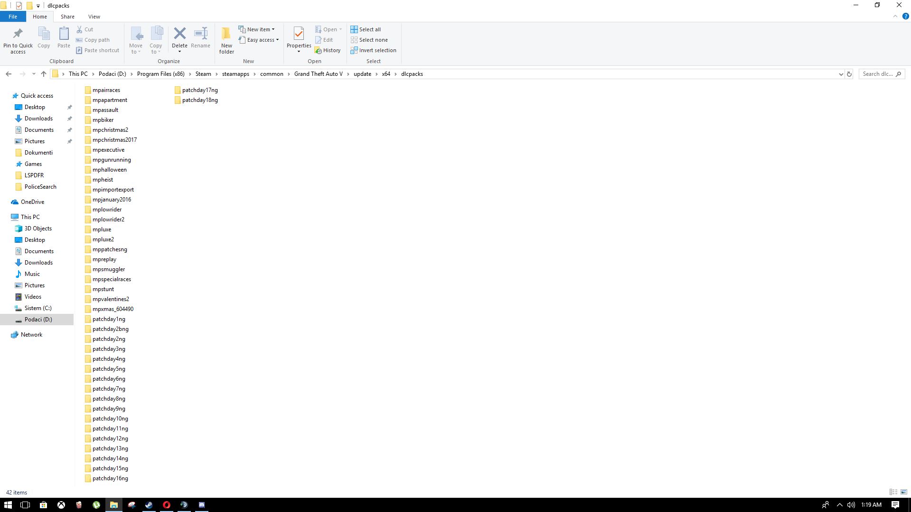Select the patchday2bng folder
This screenshot has height=512, width=911.
[x=107, y=329]
